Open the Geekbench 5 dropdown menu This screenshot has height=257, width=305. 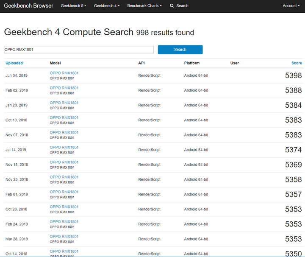coord(73,6)
